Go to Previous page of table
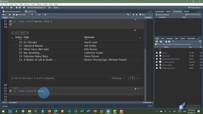This screenshot has width=203, height=114. point(117,78)
